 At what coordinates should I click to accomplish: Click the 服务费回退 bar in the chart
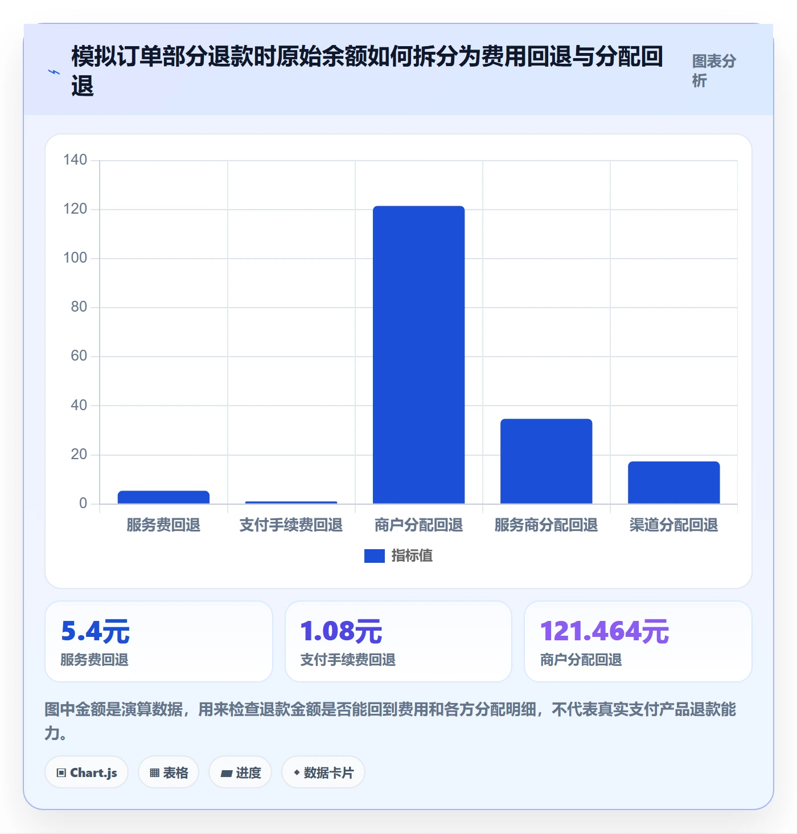pyautogui.click(x=163, y=497)
